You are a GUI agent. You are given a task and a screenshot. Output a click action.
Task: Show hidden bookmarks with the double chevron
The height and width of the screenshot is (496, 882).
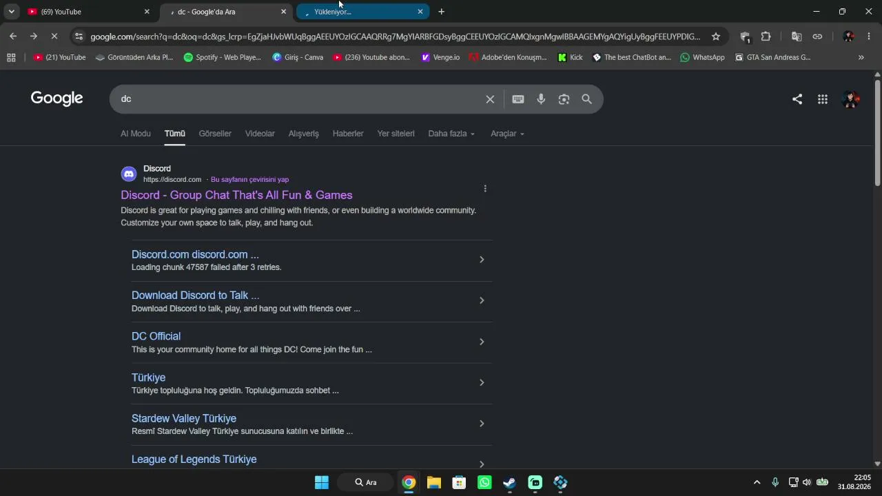[861, 58]
